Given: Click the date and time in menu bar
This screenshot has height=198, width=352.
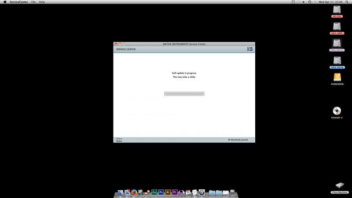Looking at the screenshot, I should tap(330, 2).
